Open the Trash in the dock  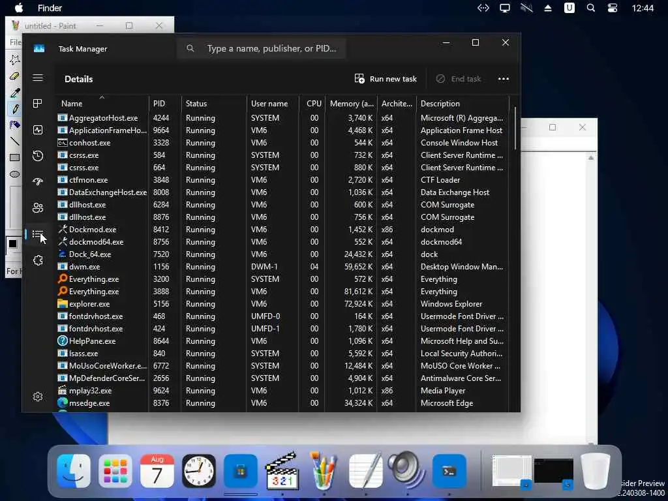[x=596, y=471]
